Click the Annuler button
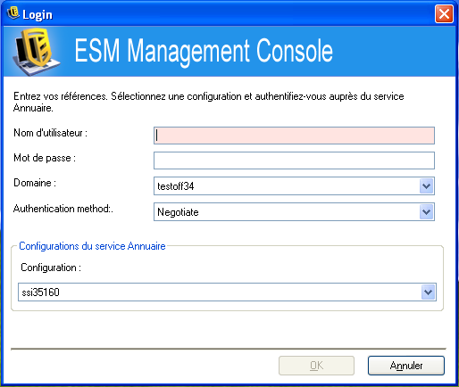459x387 pixels. 406,366
